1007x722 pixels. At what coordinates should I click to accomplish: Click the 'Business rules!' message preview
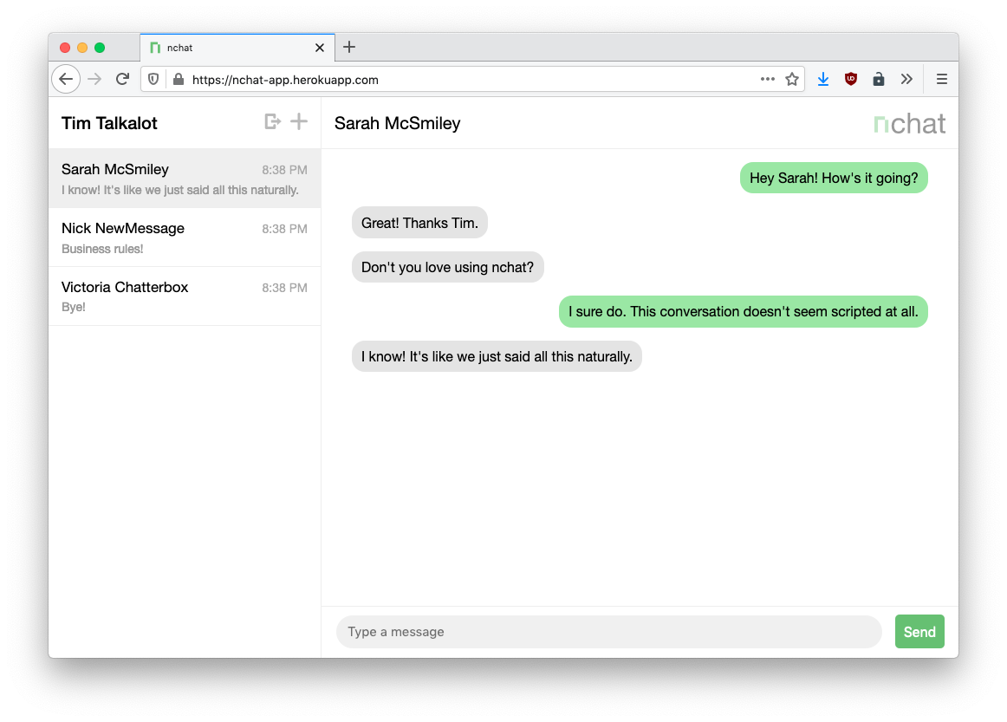(x=102, y=249)
